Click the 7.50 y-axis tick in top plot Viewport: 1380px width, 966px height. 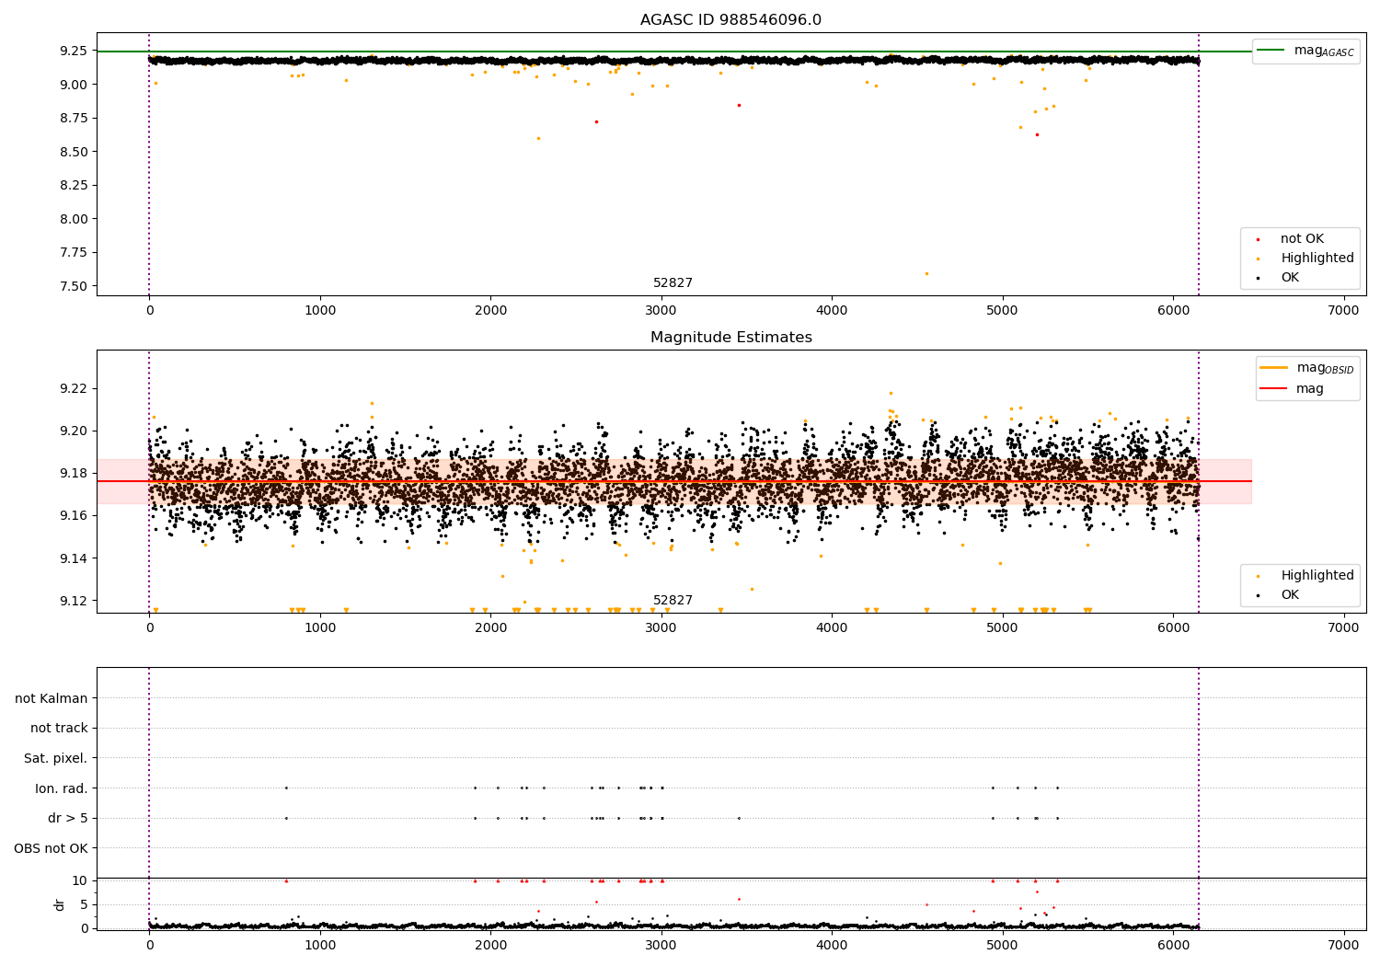[73, 286]
